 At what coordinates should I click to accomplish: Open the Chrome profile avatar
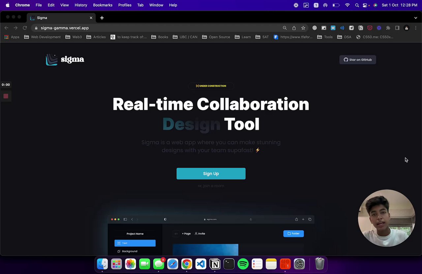tap(407, 28)
